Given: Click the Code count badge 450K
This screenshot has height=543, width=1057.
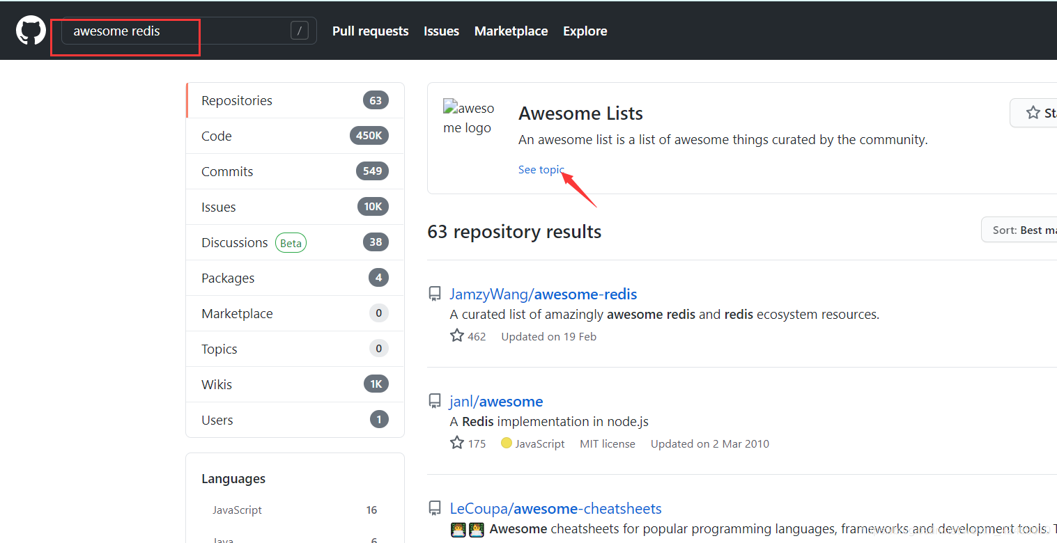Looking at the screenshot, I should coord(369,136).
